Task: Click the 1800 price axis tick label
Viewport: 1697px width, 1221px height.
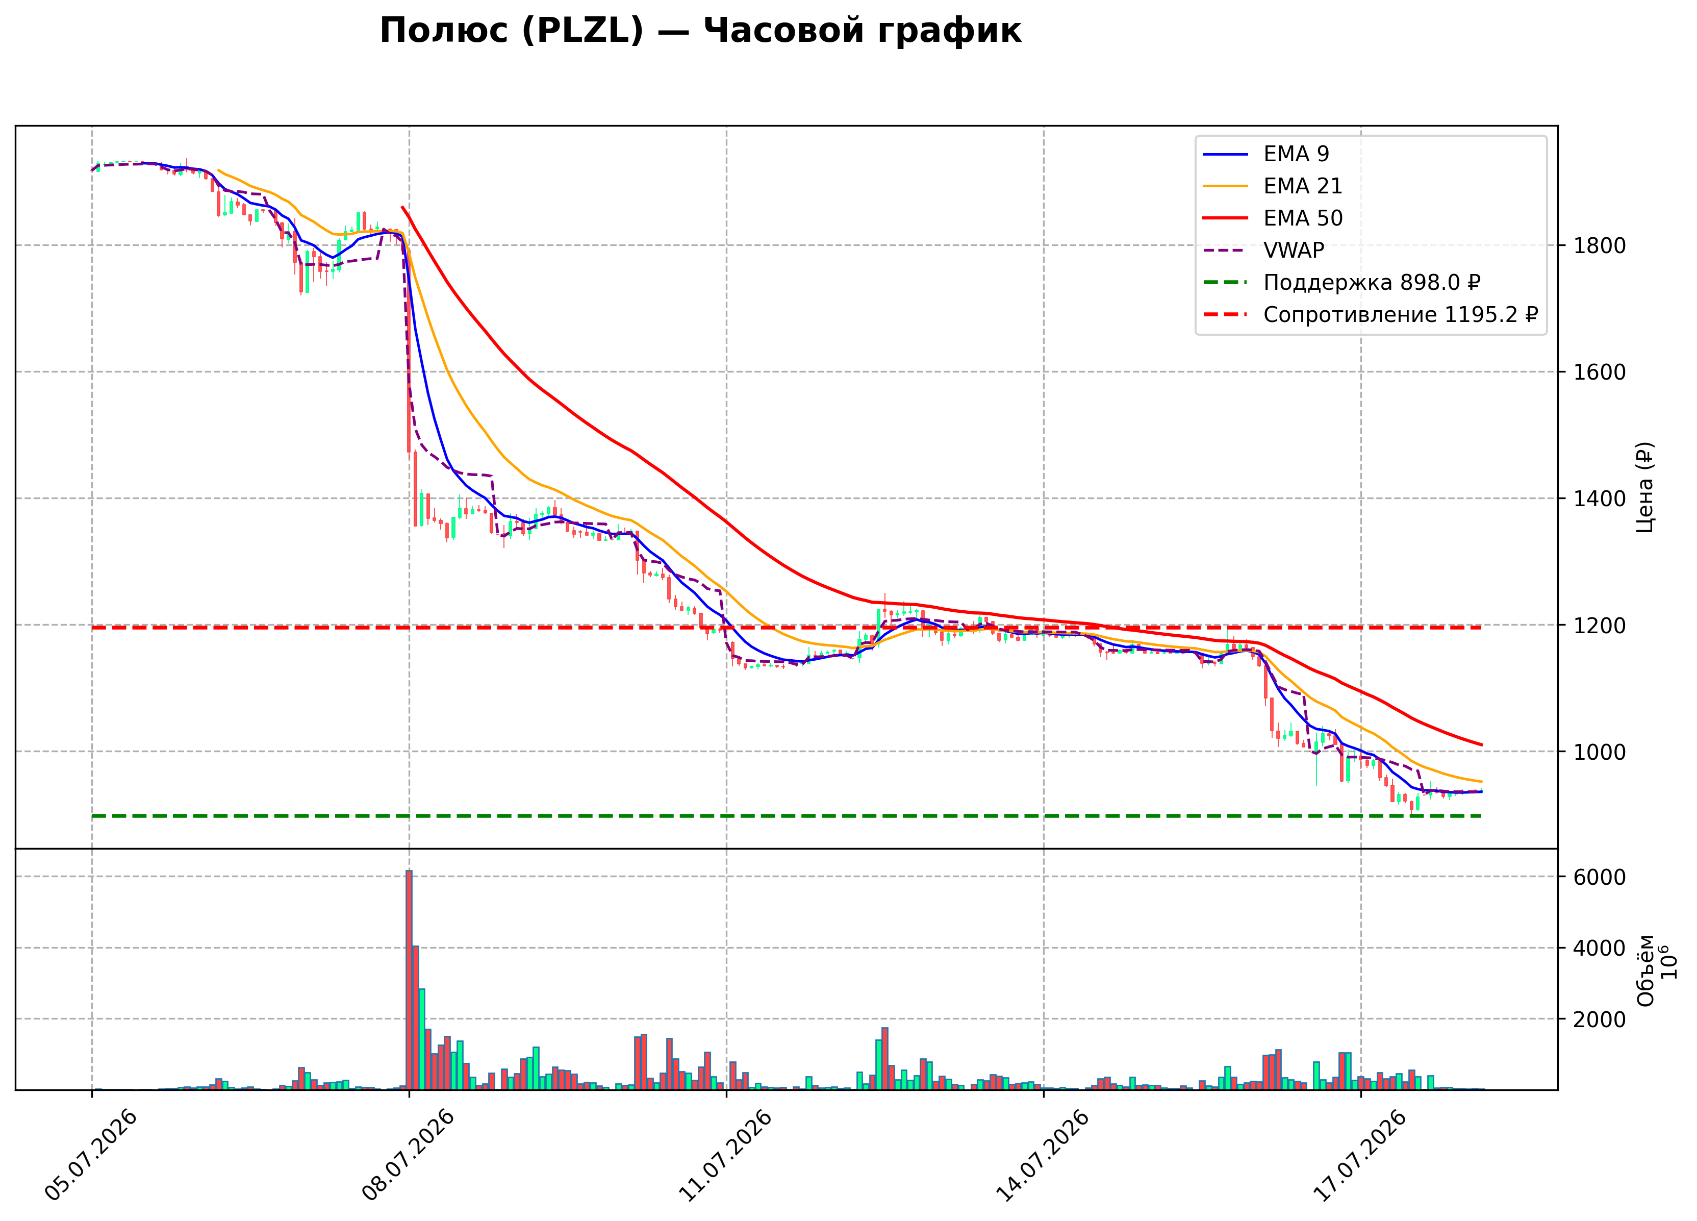Action: (x=1599, y=245)
